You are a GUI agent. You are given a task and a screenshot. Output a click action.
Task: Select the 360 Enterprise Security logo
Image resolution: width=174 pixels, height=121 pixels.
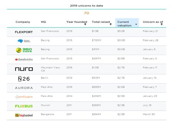(24, 50)
